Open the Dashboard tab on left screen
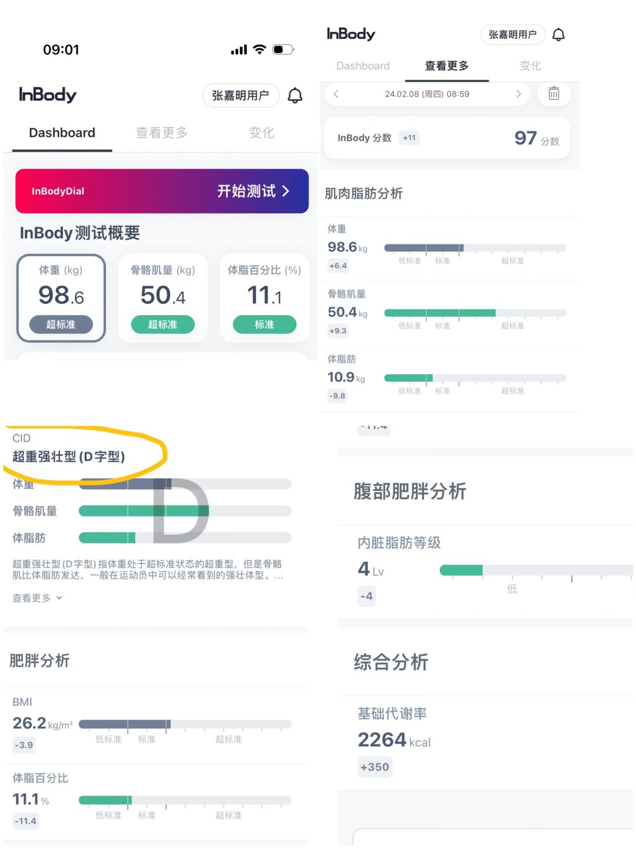Viewport: 636px width, 848px height. (62, 133)
